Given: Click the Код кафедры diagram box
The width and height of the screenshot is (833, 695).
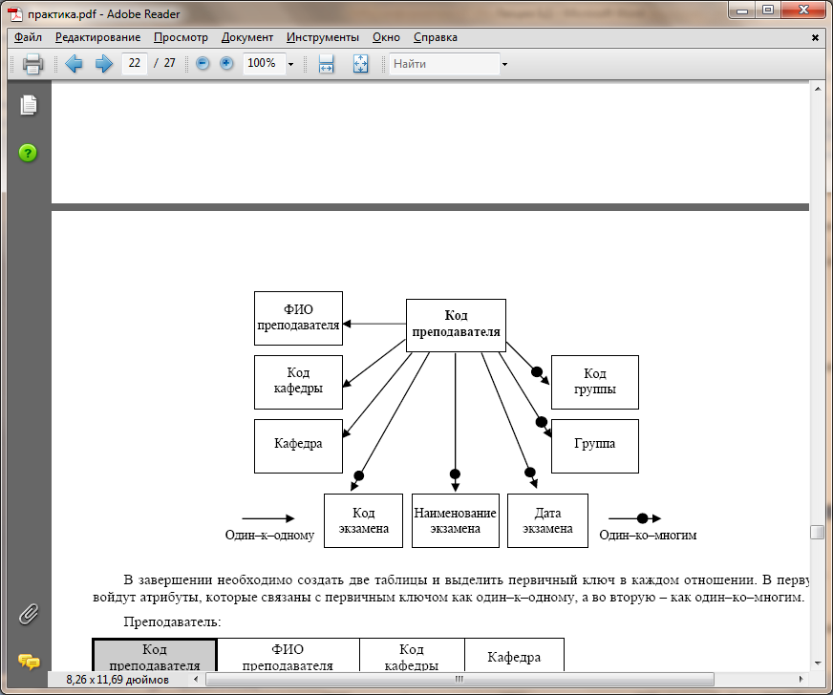Looking at the screenshot, I should [x=298, y=382].
